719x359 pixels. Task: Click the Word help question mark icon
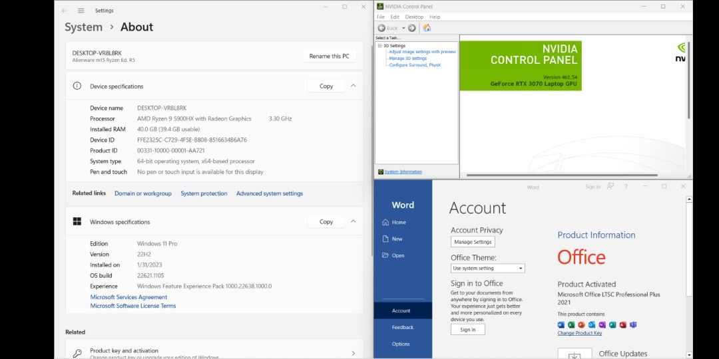(x=626, y=187)
